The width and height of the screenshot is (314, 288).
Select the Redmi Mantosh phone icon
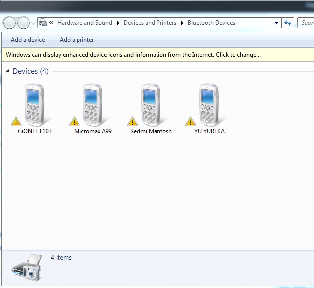tap(151, 104)
